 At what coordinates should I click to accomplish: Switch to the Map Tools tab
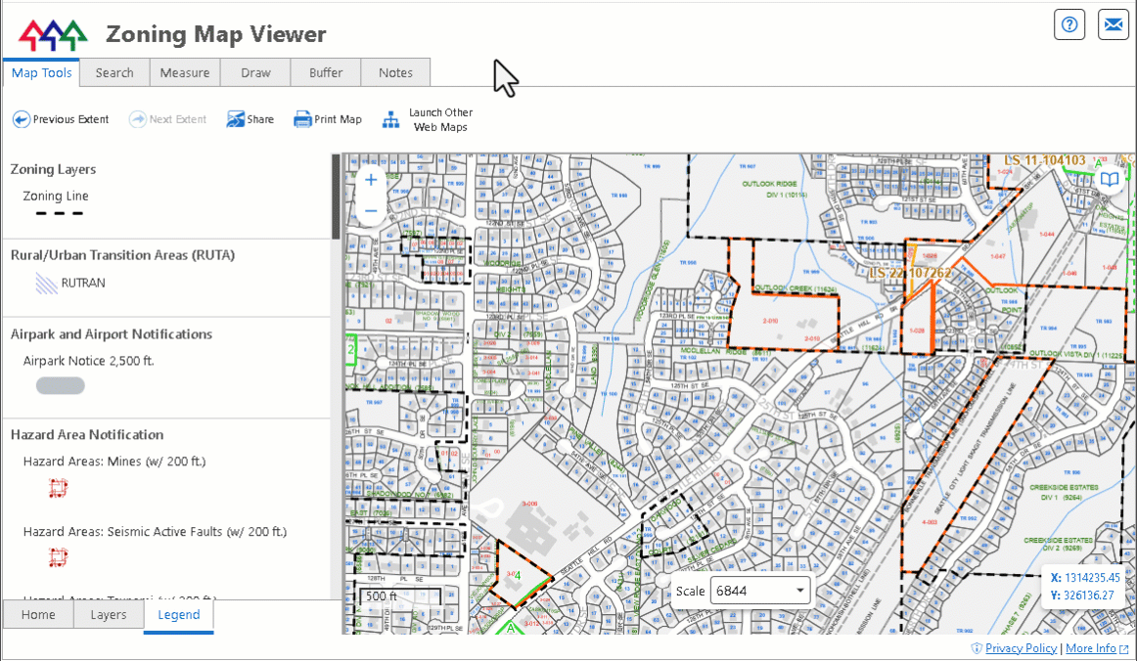41,72
